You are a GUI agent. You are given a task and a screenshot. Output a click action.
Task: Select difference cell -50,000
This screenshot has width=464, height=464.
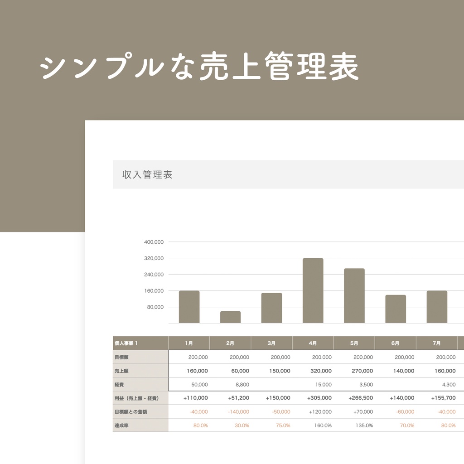tap(272, 411)
